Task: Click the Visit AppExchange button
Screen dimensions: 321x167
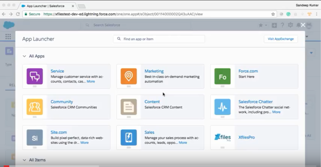Action: click(x=281, y=39)
